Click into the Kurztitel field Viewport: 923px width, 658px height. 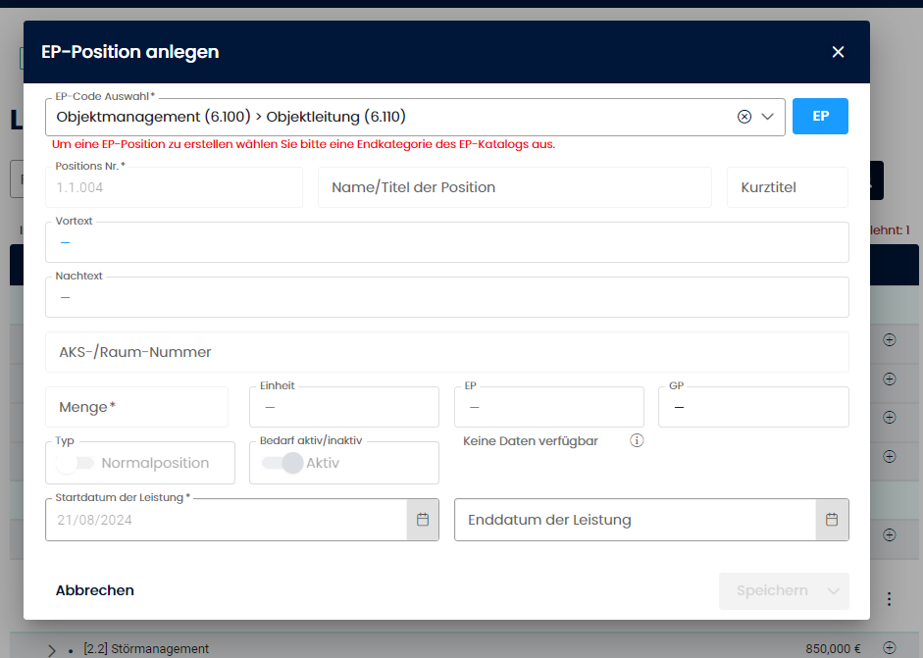tap(787, 187)
